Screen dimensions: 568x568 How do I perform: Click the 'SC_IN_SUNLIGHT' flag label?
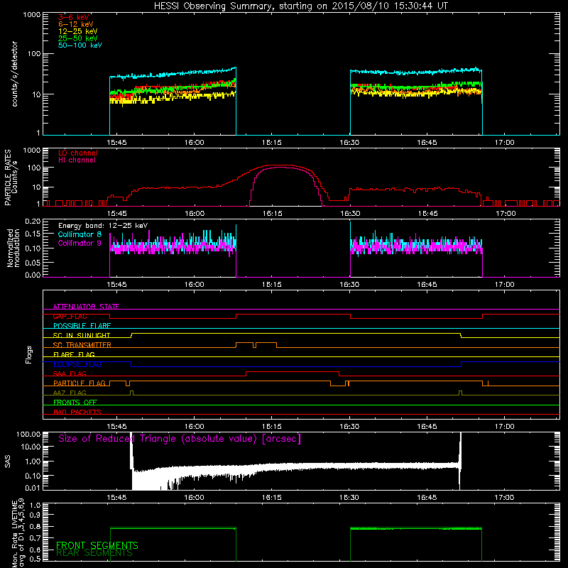tap(82, 335)
